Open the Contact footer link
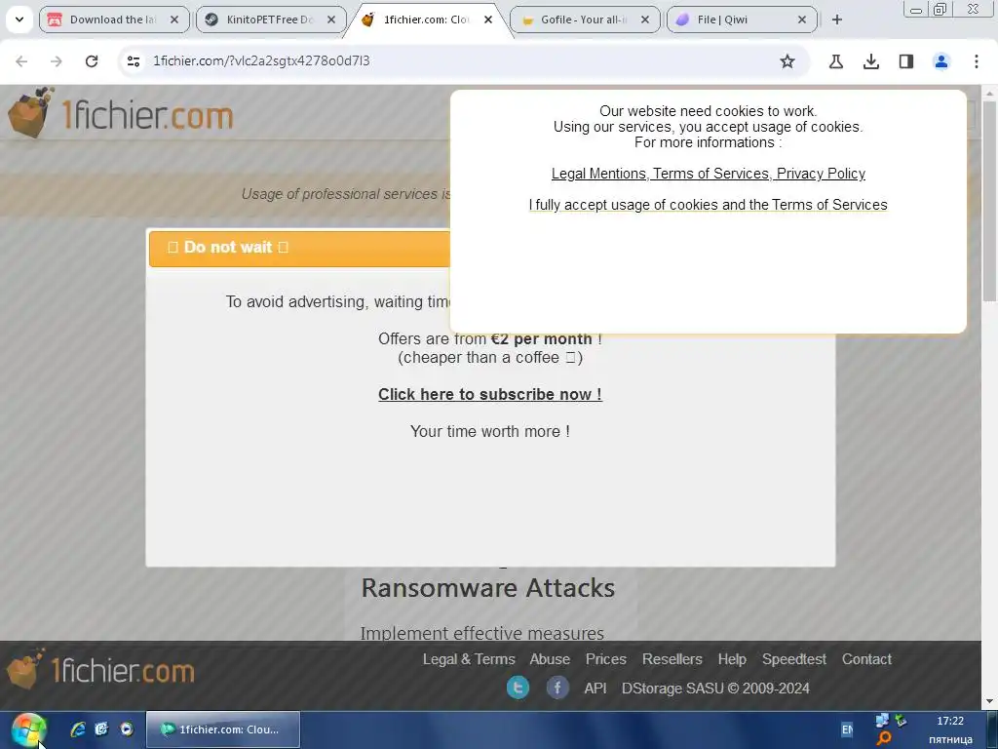Image resolution: width=998 pixels, height=749 pixels. point(866,659)
